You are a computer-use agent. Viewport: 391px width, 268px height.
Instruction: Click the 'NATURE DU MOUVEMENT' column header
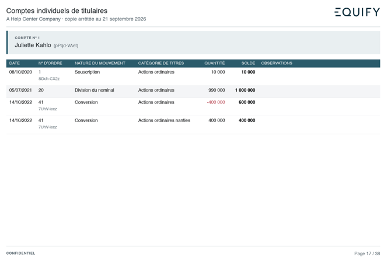pos(100,64)
